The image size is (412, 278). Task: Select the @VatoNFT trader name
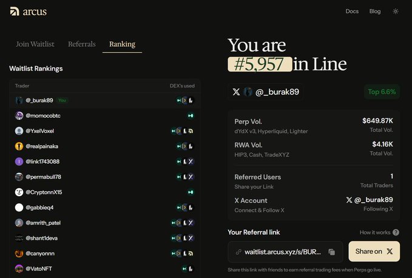pos(39,268)
